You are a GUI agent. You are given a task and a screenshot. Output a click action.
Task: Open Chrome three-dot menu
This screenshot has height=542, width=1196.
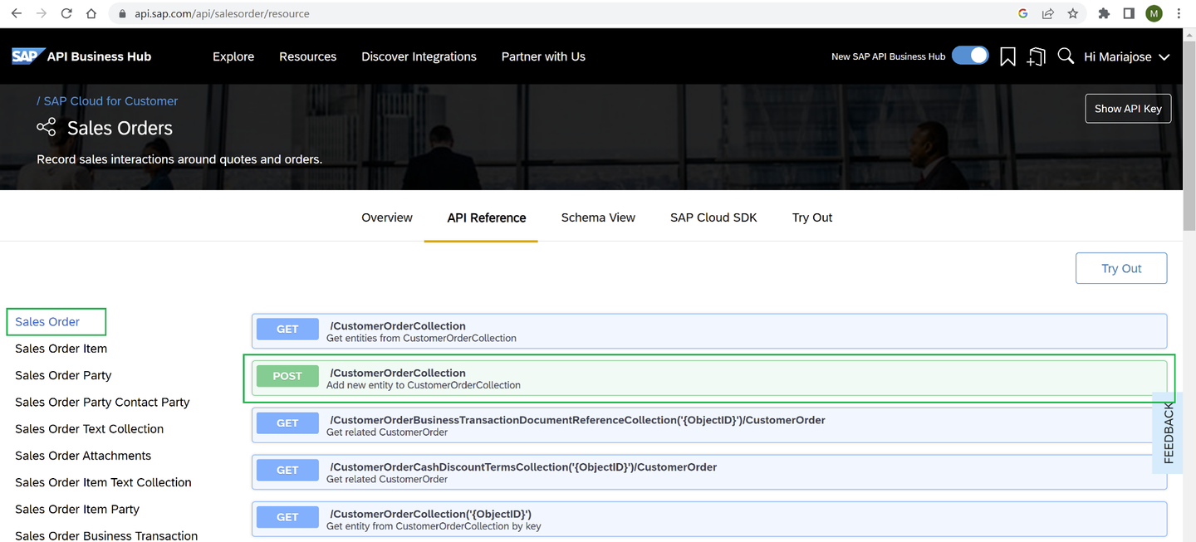[1179, 13]
